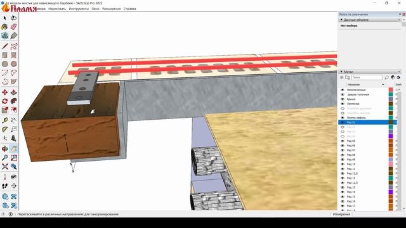The width and height of the screenshot is (406, 228).
Task: Click the info icon in status bar
Action: 11,214
